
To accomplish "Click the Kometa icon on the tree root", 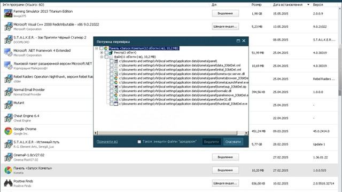I will (x=106, y=48).
